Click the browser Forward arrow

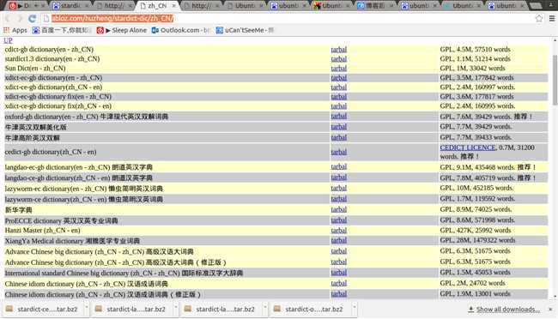pyautogui.click(x=20, y=19)
